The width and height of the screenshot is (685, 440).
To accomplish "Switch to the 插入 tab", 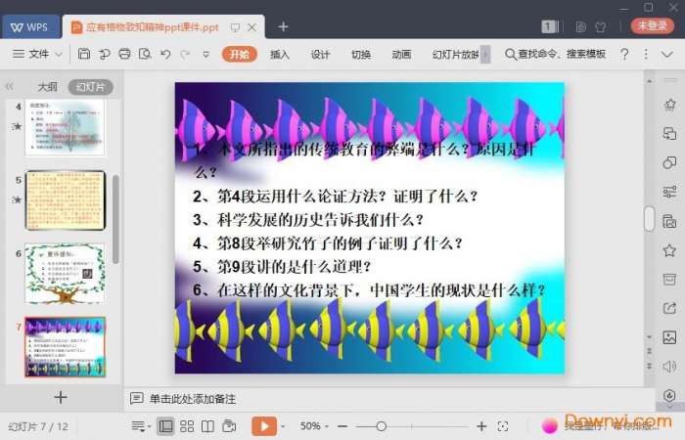I will pyautogui.click(x=280, y=54).
